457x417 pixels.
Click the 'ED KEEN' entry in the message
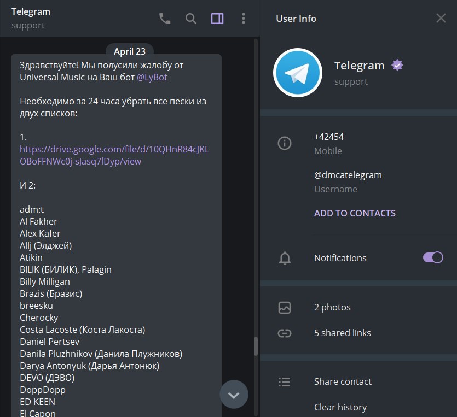[x=37, y=402]
